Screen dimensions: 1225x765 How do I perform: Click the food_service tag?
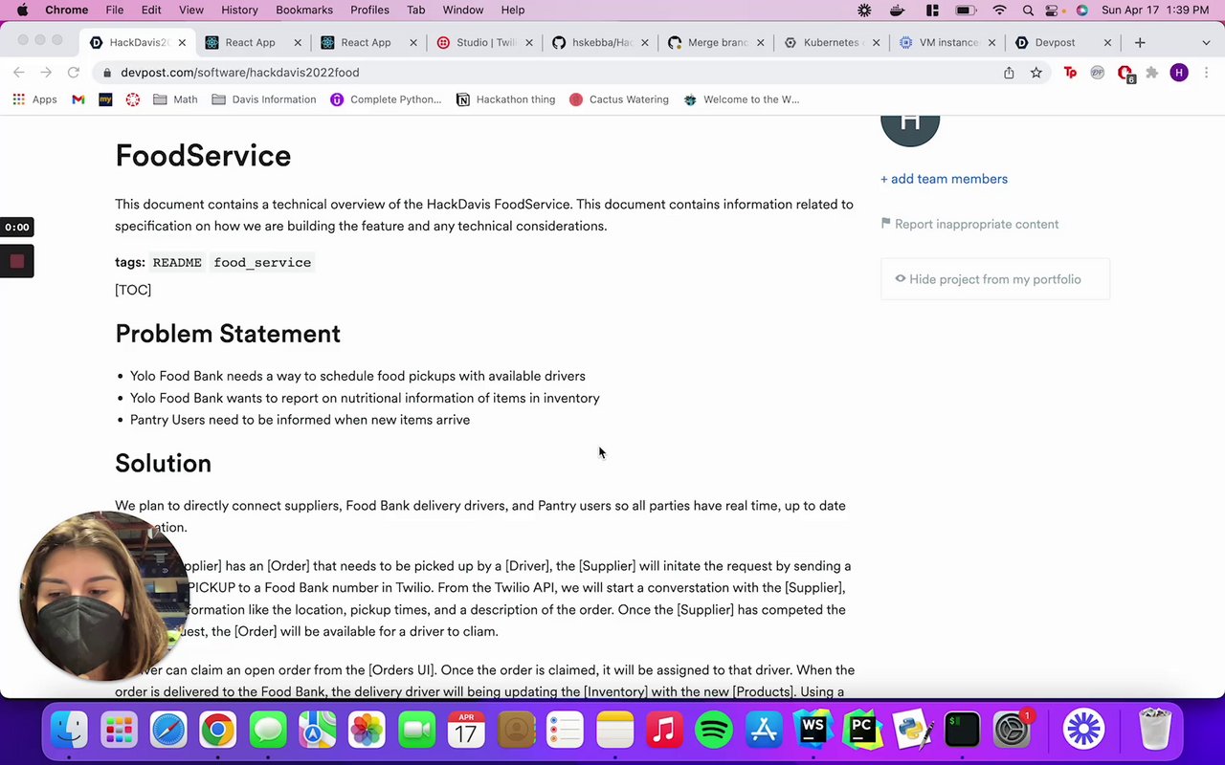pos(262,262)
